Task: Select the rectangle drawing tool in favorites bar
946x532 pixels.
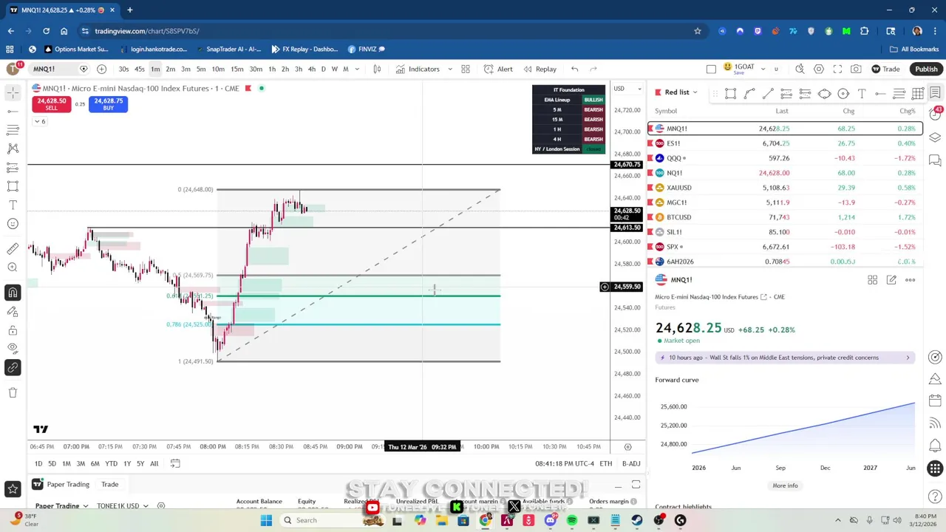Action: 730,93
